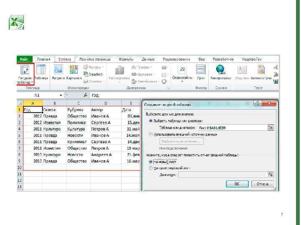Open the Сводная таблица (PivotTable) icon
Screen dimensions: 301x225
click(x=25, y=70)
